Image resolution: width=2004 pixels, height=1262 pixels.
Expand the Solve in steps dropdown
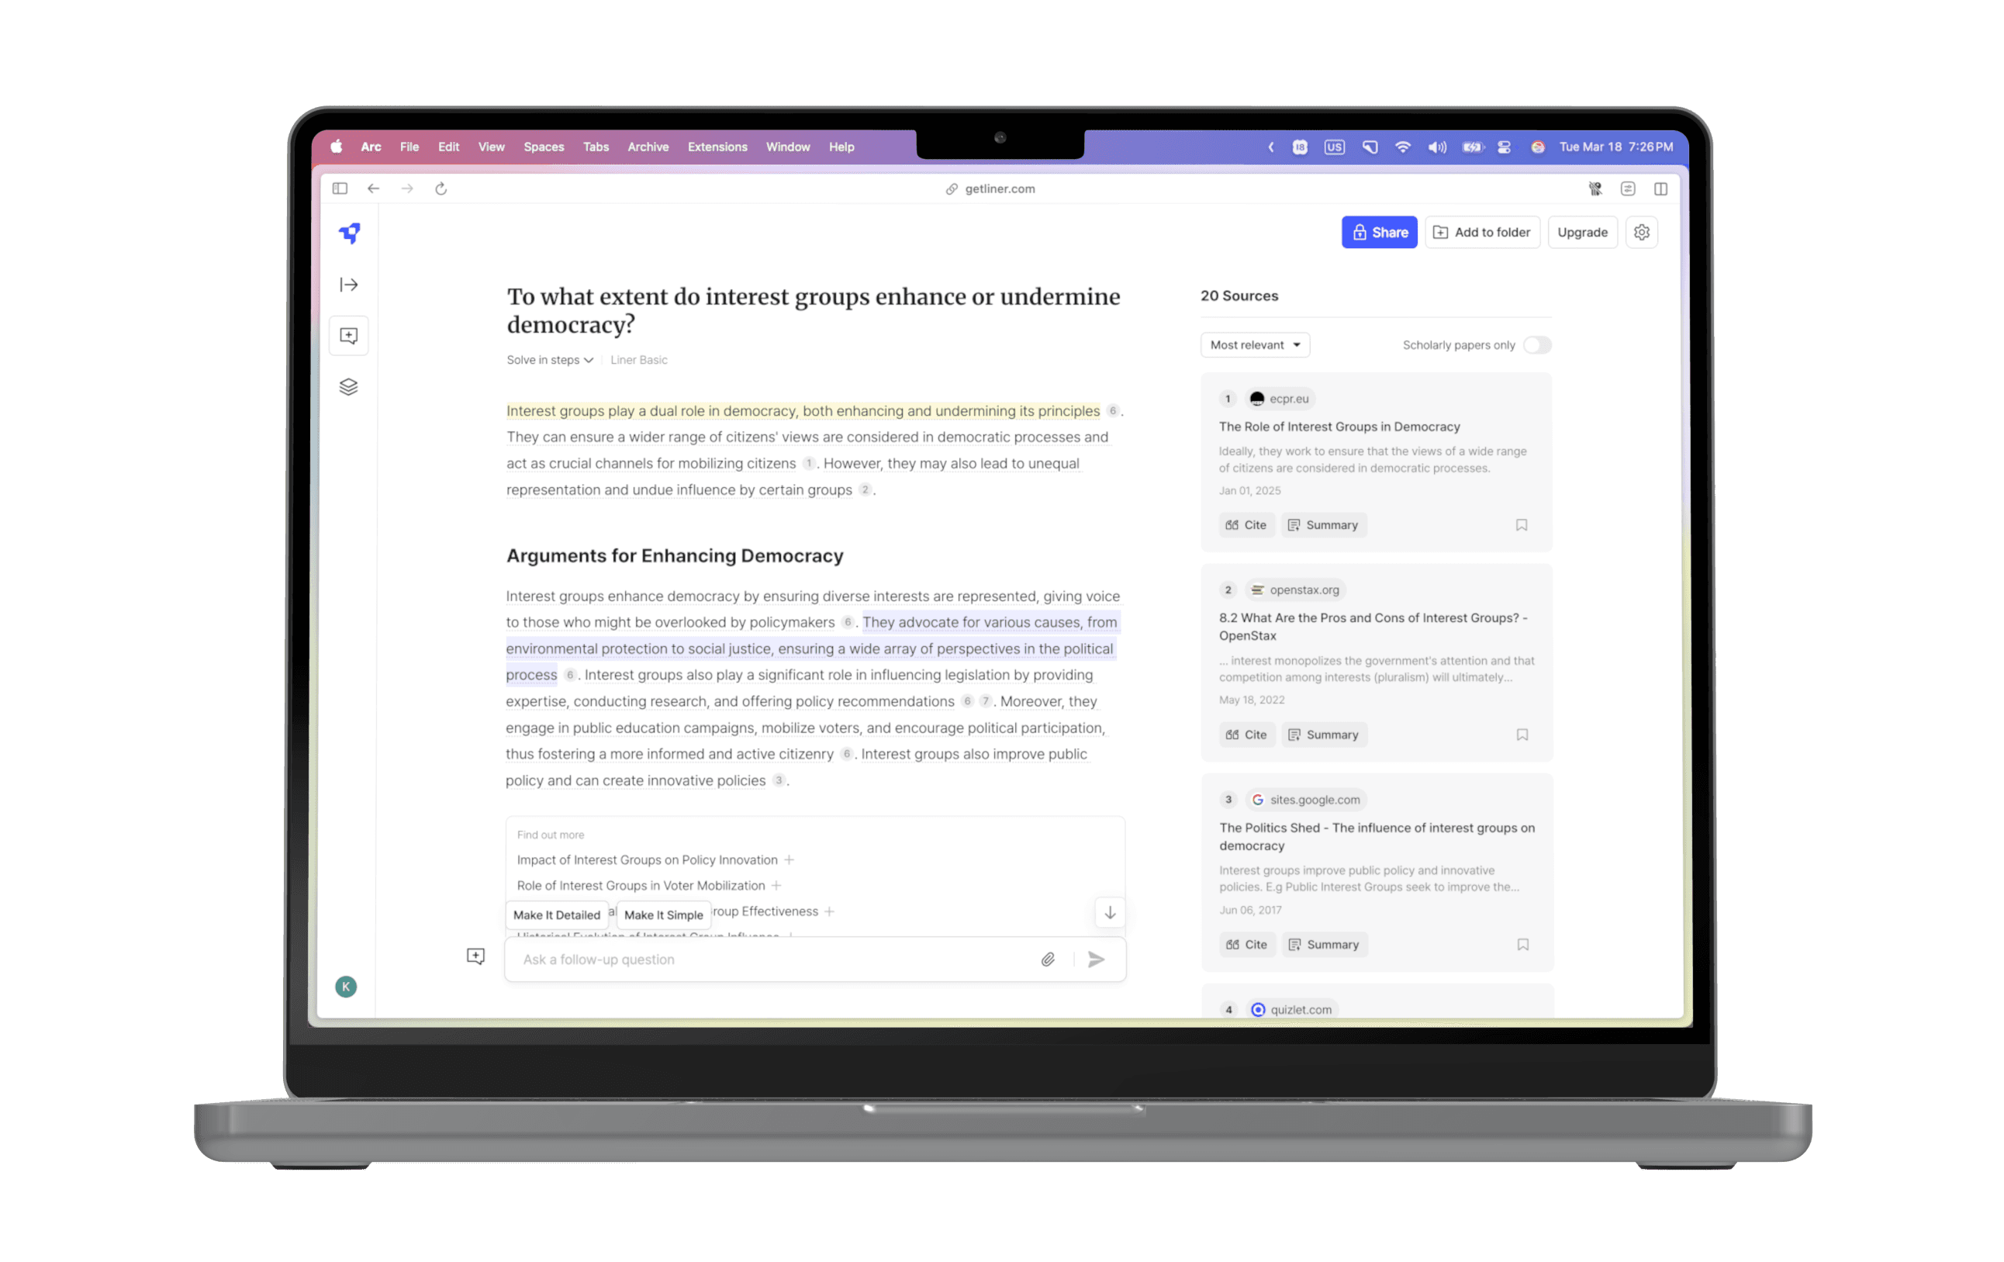pos(549,360)
